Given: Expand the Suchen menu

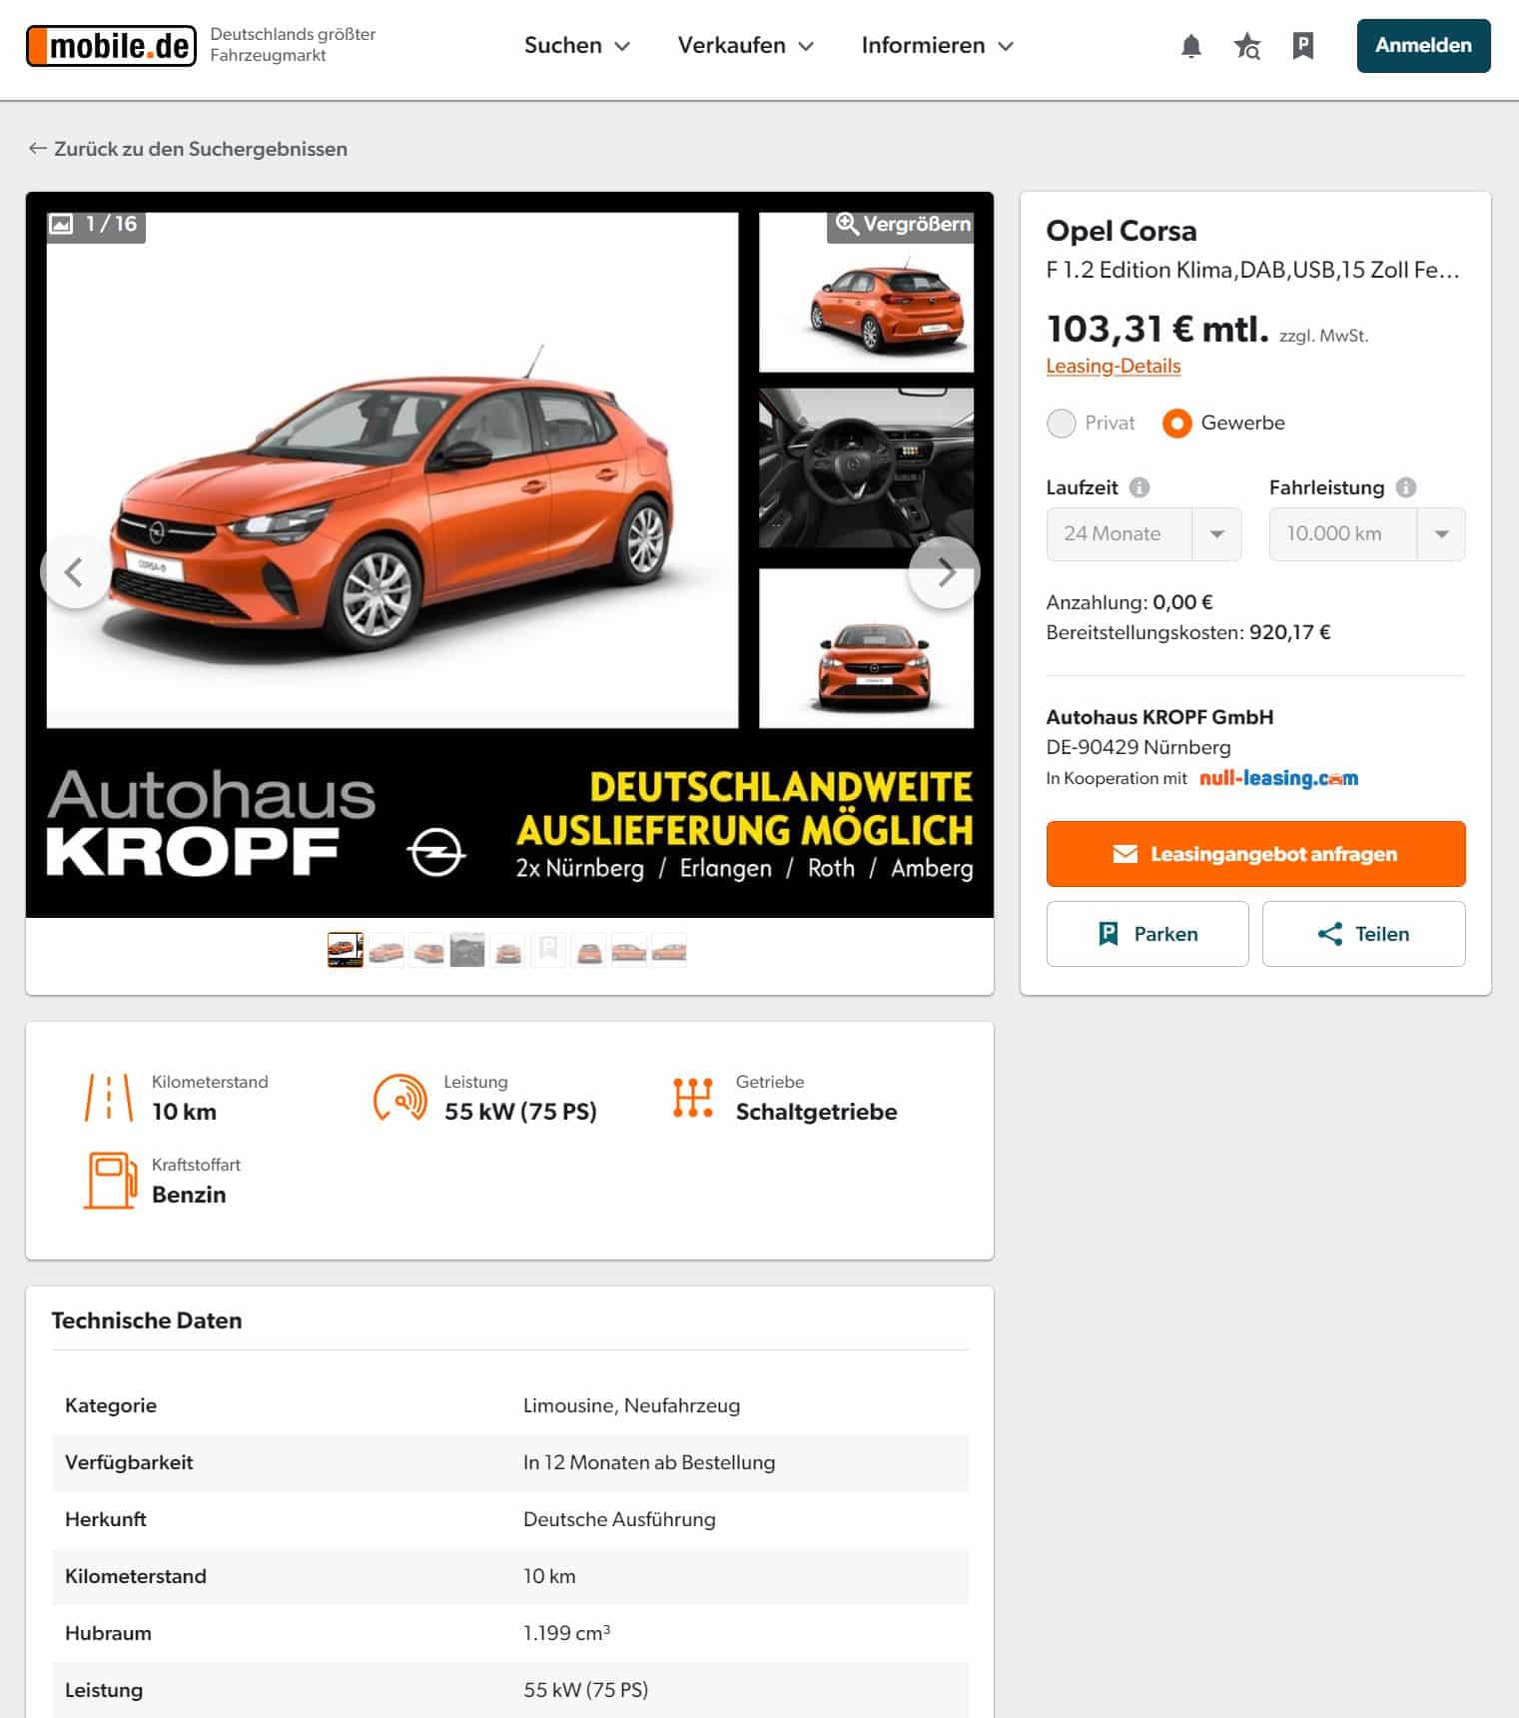Looking at the screenshot, I should tap(576, 46).
